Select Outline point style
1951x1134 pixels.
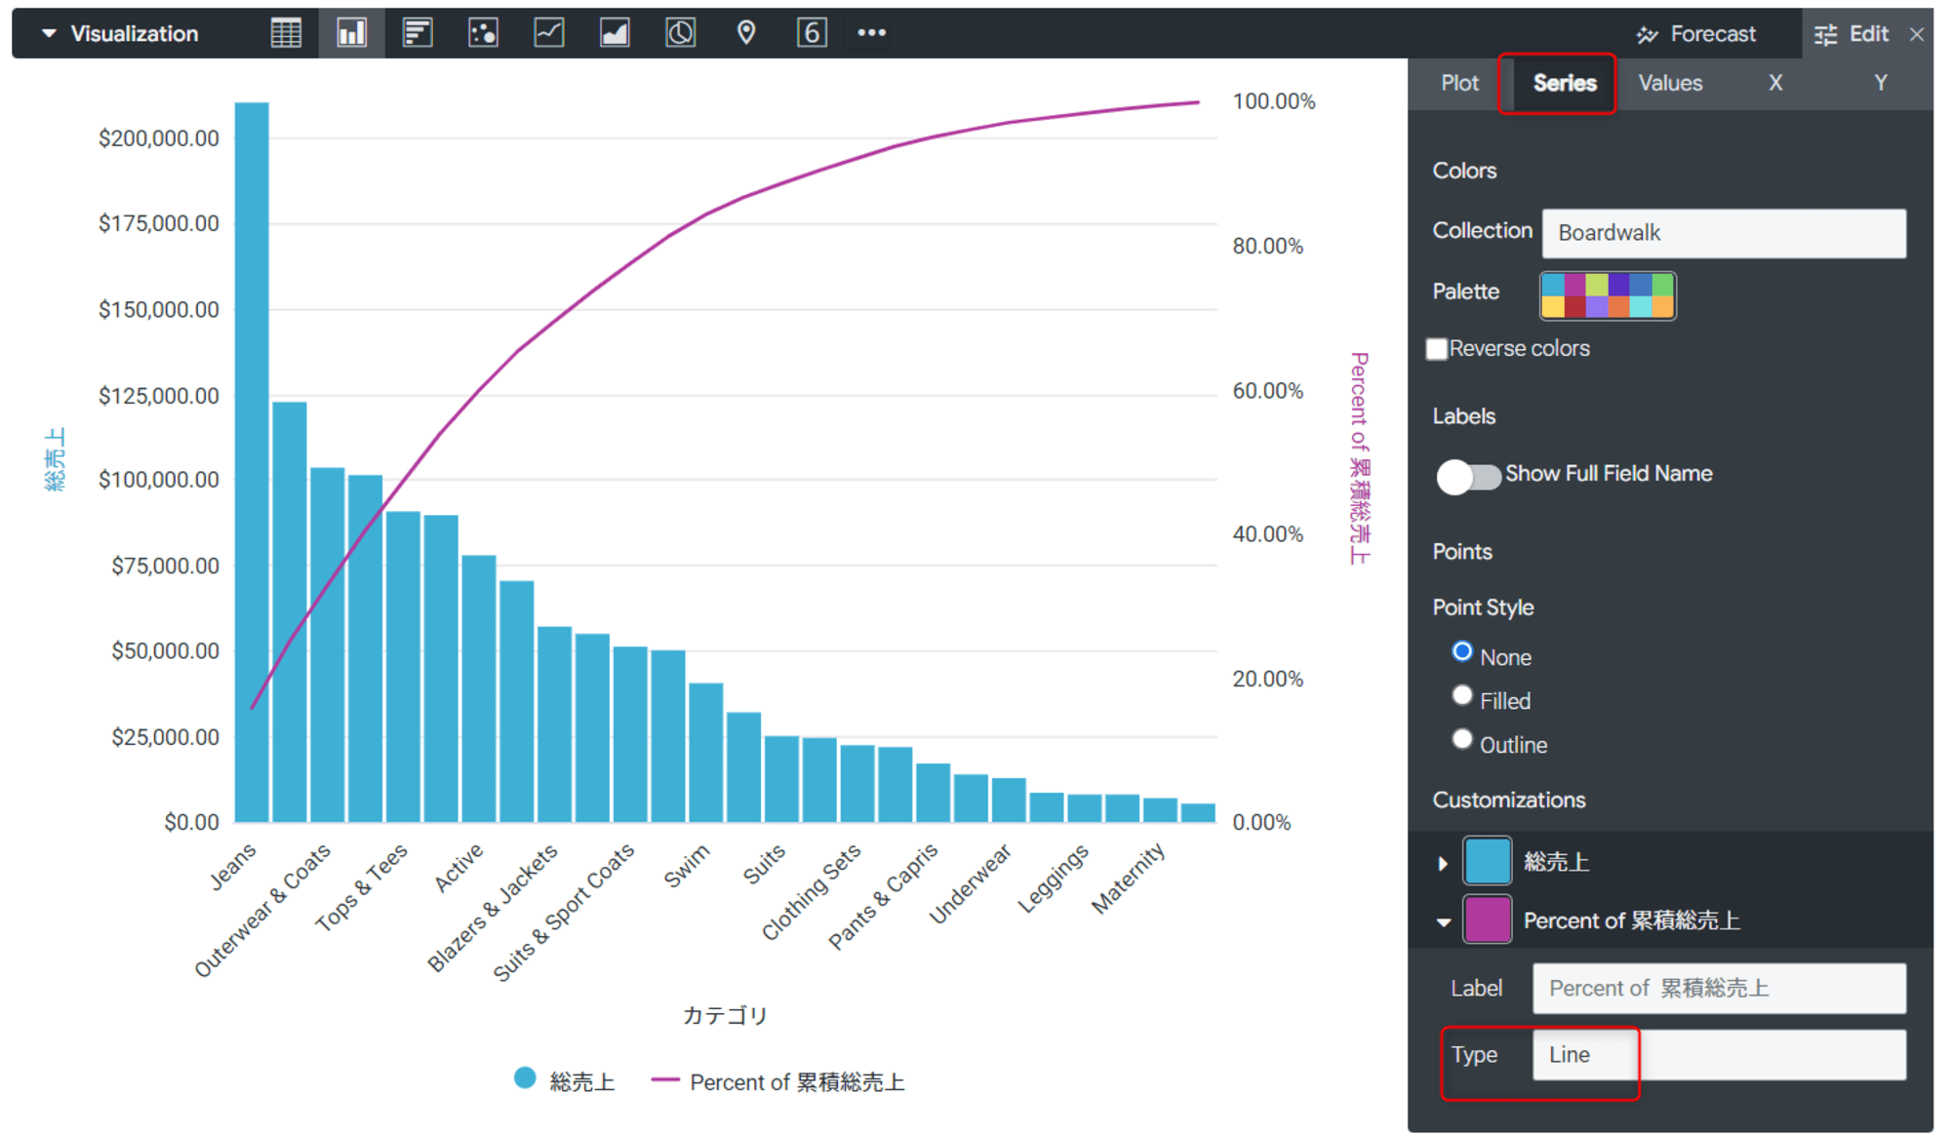(1461, 739)
